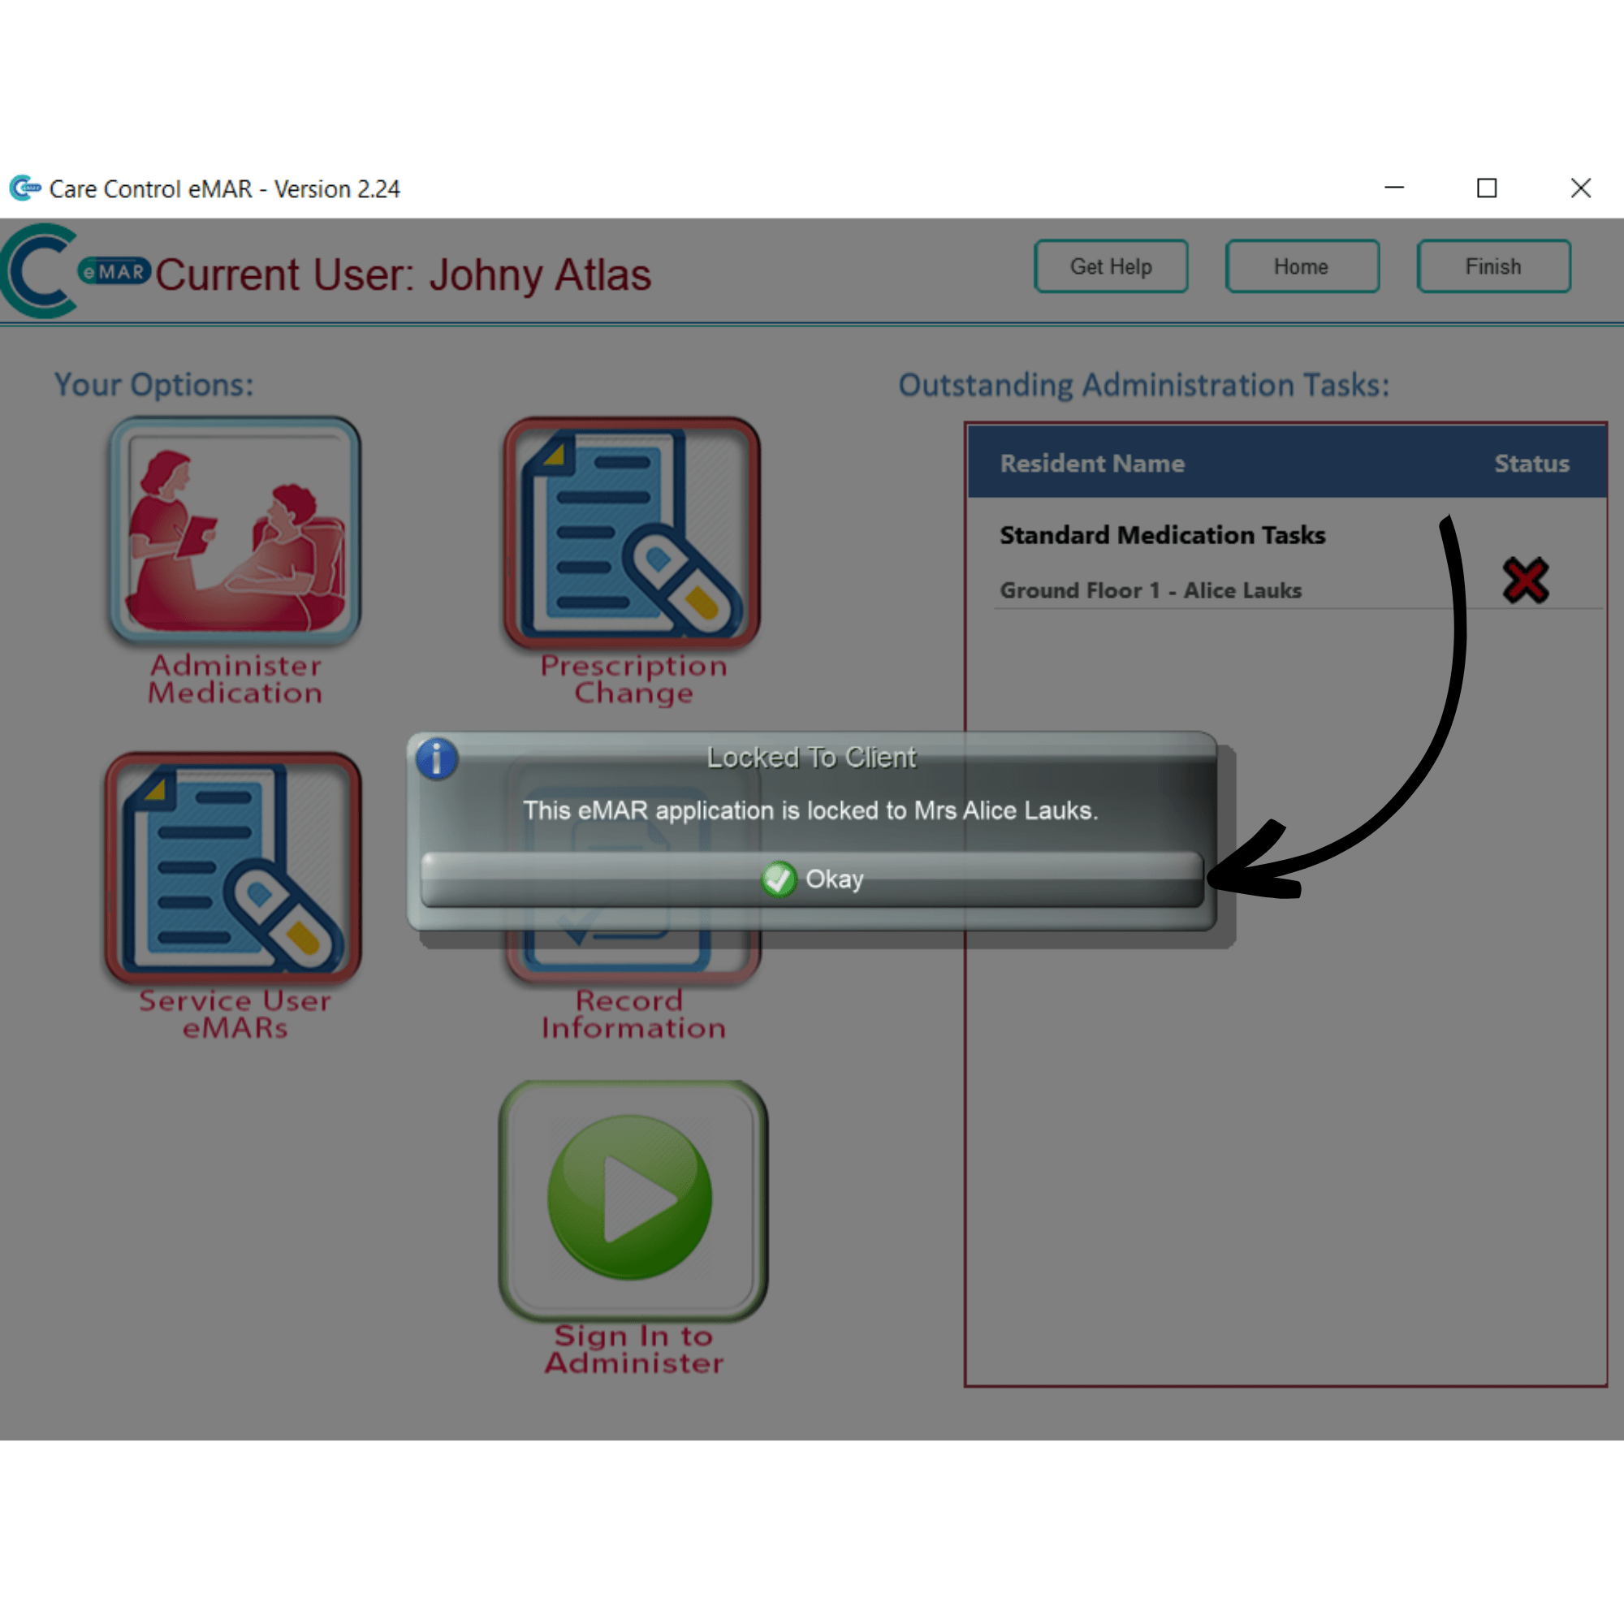
Task: Click the Status column header
Action: click(1531, 463)
